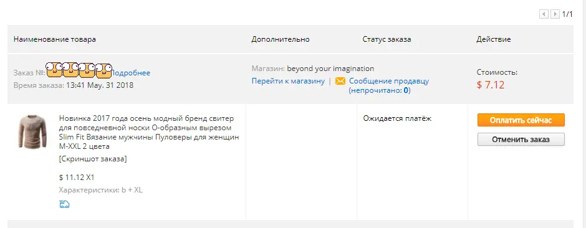Pay with the Оплатить сейчас button

point(521,120)
